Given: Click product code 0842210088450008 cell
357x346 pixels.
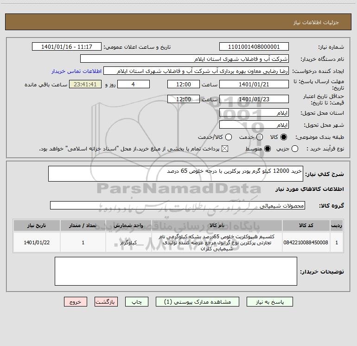Looking at the screenshot, I should pos(306,242).
